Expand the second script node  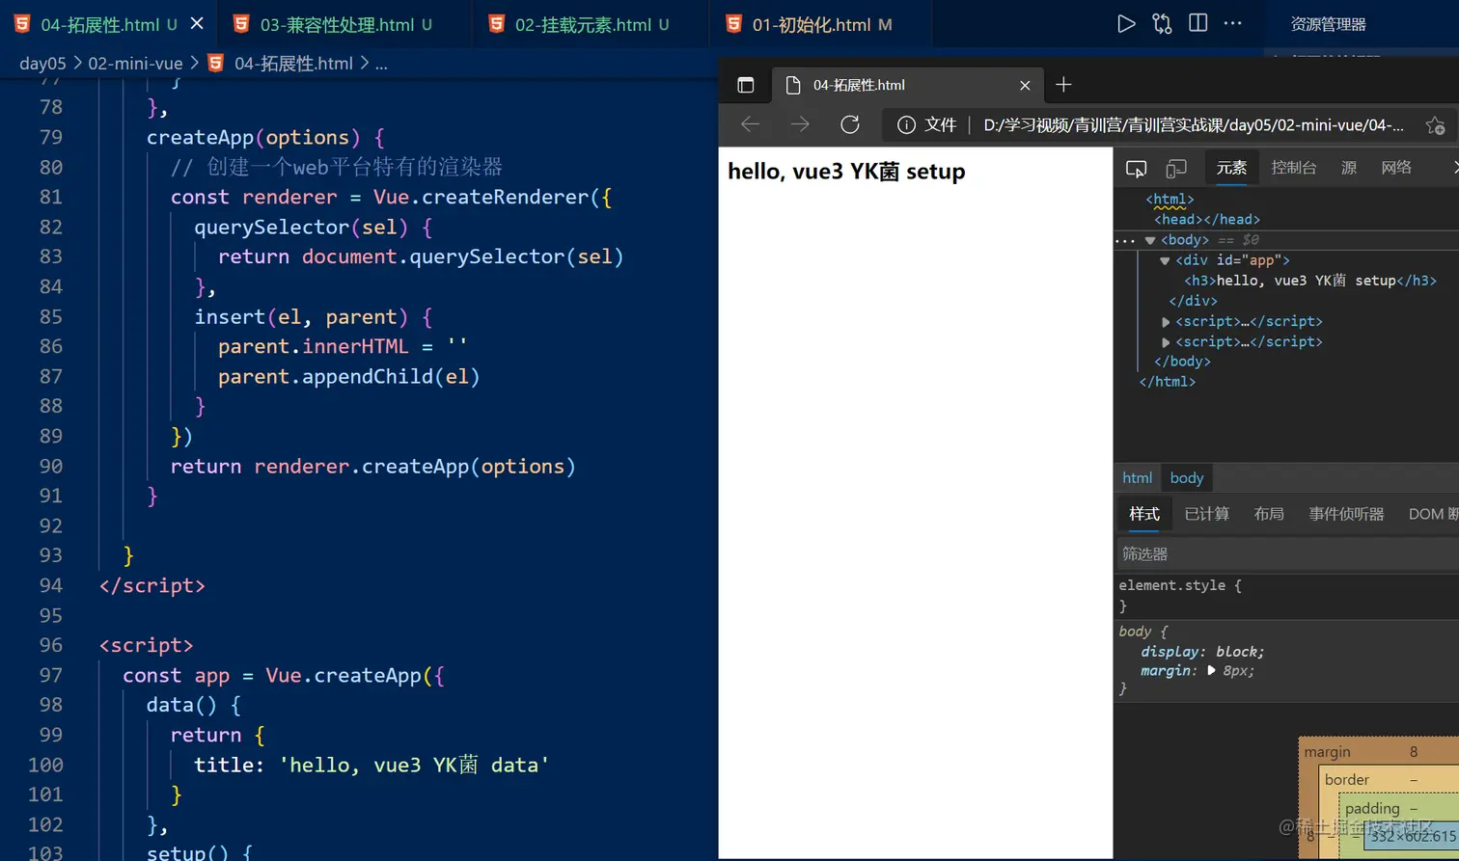(1166, 342)
